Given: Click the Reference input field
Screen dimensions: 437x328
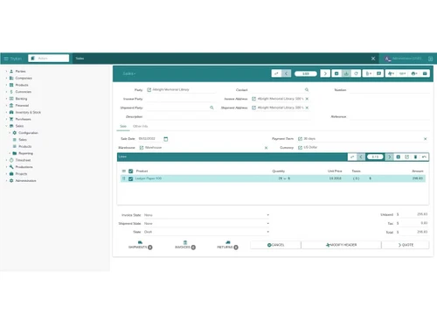Looking at the screenshot, I should pos(389,116).
